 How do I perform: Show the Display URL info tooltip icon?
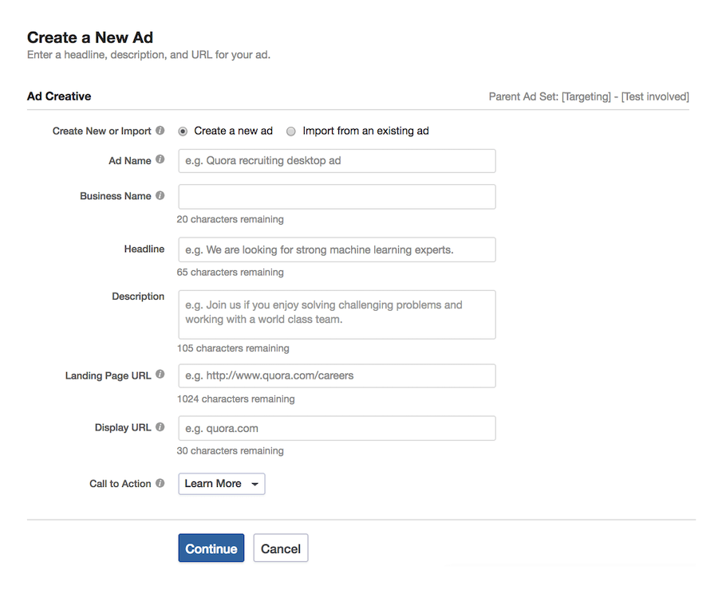coord(160,427)
